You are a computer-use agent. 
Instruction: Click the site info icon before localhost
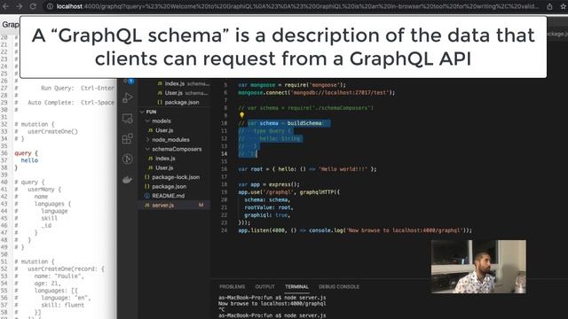point(50,6)
